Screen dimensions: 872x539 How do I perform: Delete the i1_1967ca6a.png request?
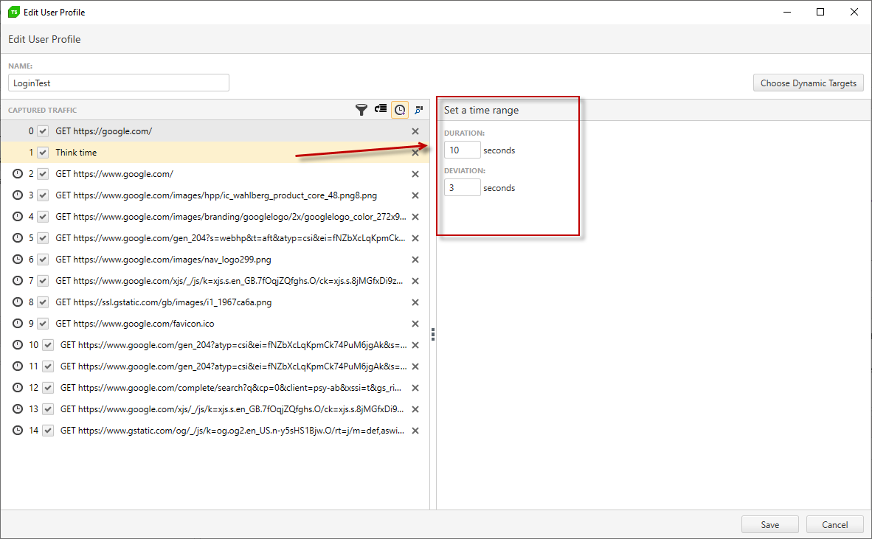click(415, 302)
